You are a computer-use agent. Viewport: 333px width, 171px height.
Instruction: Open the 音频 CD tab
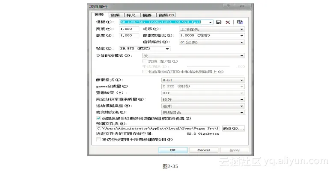coord(166,15)
